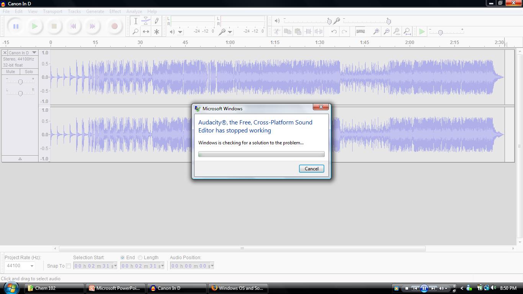Select the Length radio button
The height and width of the screenshot is (294, 523).
click(x=140, y=258)
